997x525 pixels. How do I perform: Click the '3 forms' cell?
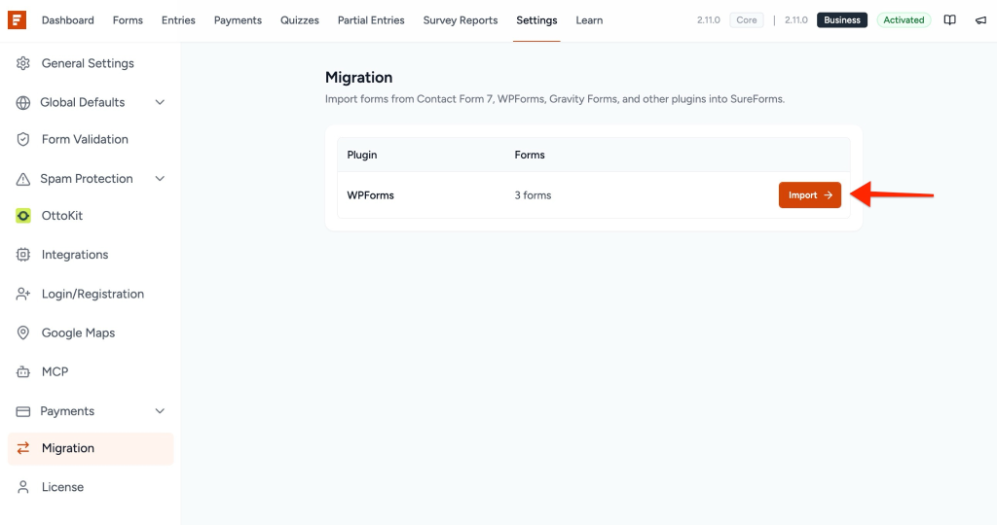pos(533,195)
